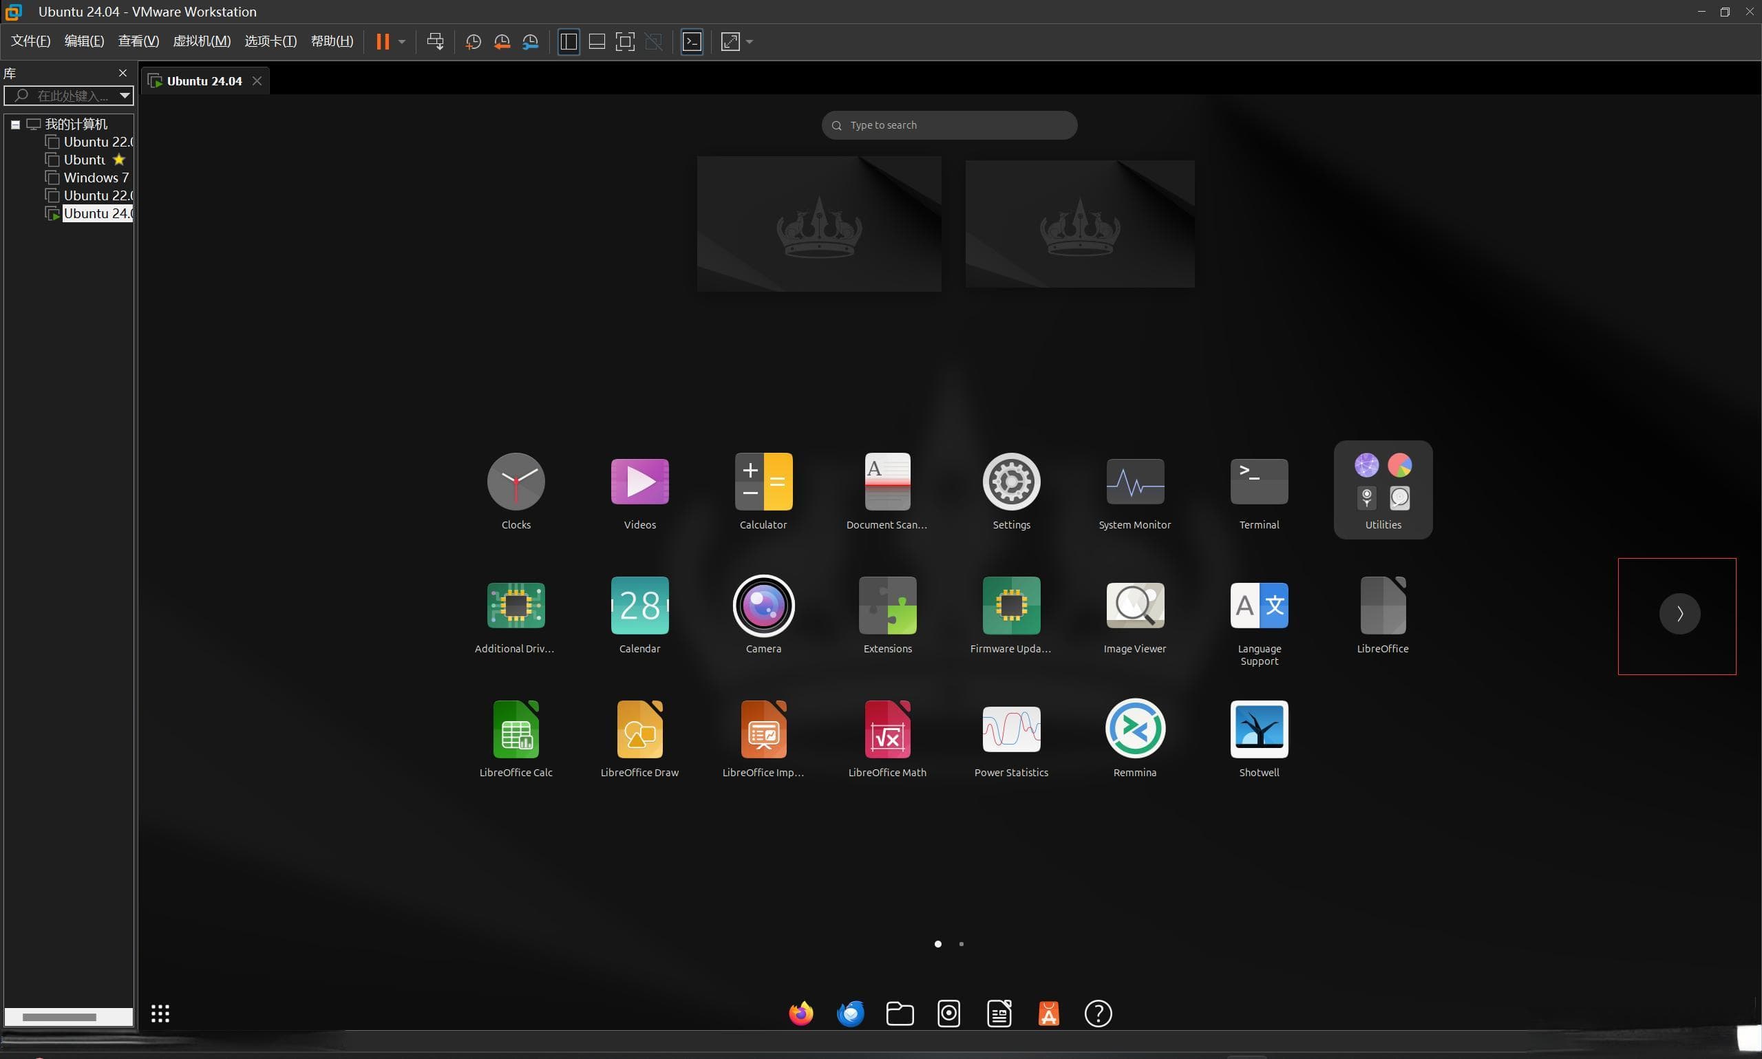Open LibreOffice Writer from the dock

[999, 1013]
